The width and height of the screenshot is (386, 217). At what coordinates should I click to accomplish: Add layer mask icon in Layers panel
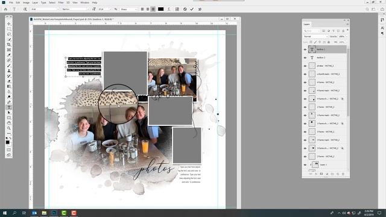click(321, 174)
